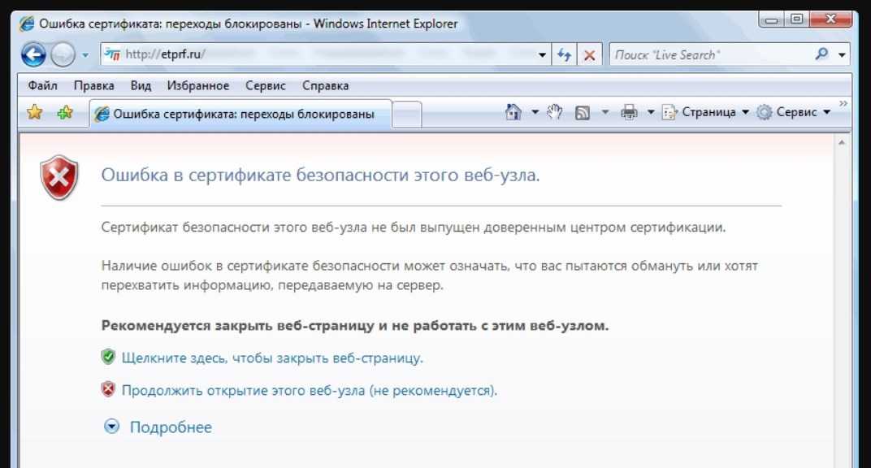Open the Справка menu

point(326,85)
